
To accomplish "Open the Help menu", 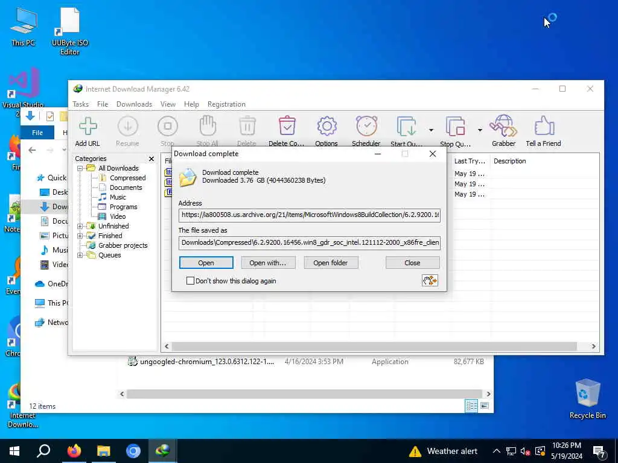I will tap(191, 104).
